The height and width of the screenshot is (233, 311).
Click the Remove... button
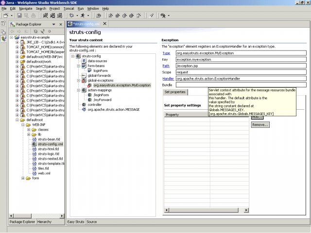tap(260, 125)
